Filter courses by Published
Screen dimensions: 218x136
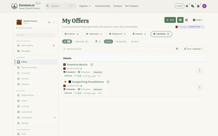point(81,41)
